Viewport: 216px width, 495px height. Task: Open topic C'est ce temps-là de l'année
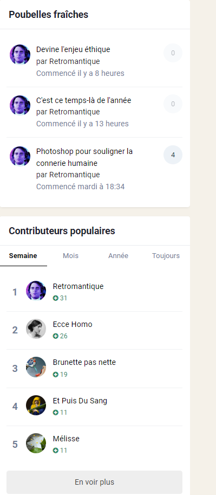point(83,100)
